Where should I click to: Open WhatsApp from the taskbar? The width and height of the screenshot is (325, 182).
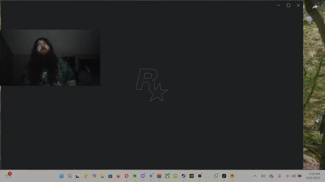tap(216, 176)
